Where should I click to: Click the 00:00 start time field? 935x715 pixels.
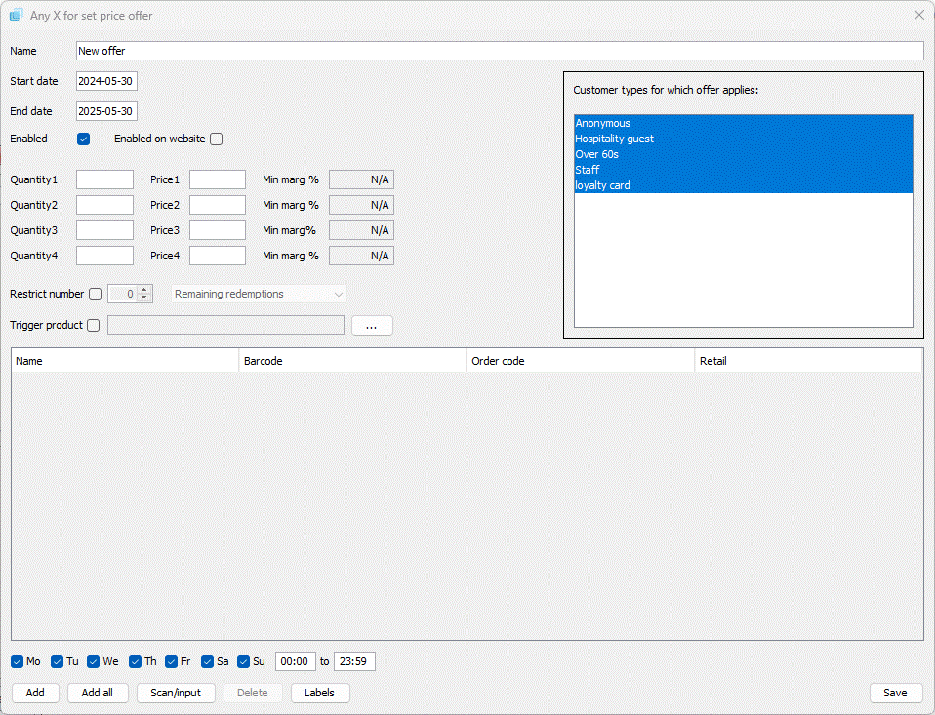[295, 661]
